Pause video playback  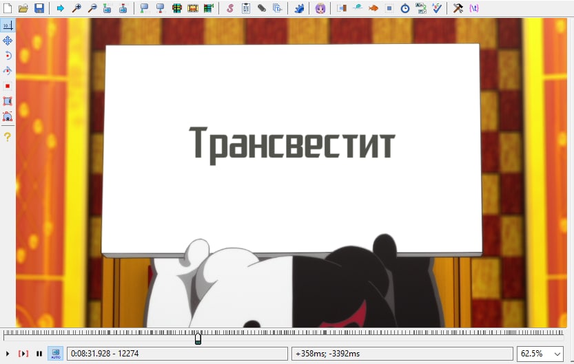pos(39,354)
